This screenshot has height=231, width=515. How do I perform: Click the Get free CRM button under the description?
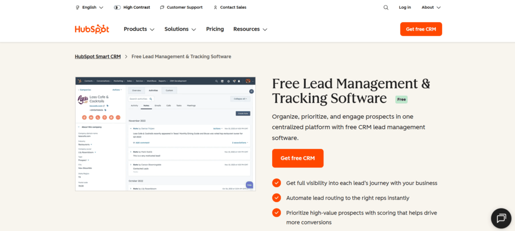[x=298, y=158]
